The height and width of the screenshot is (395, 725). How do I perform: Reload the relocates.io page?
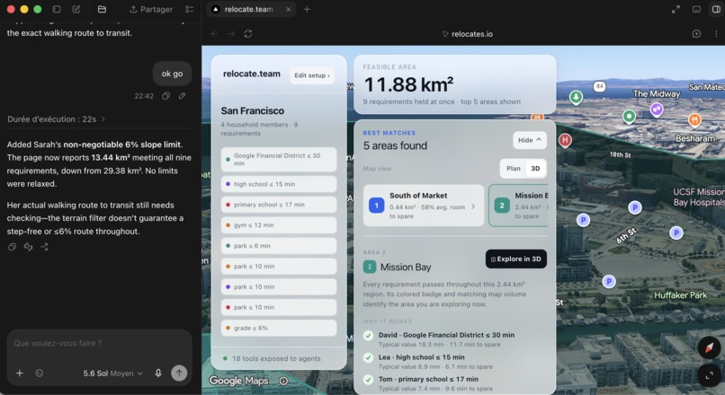click(x=248, y=34)
